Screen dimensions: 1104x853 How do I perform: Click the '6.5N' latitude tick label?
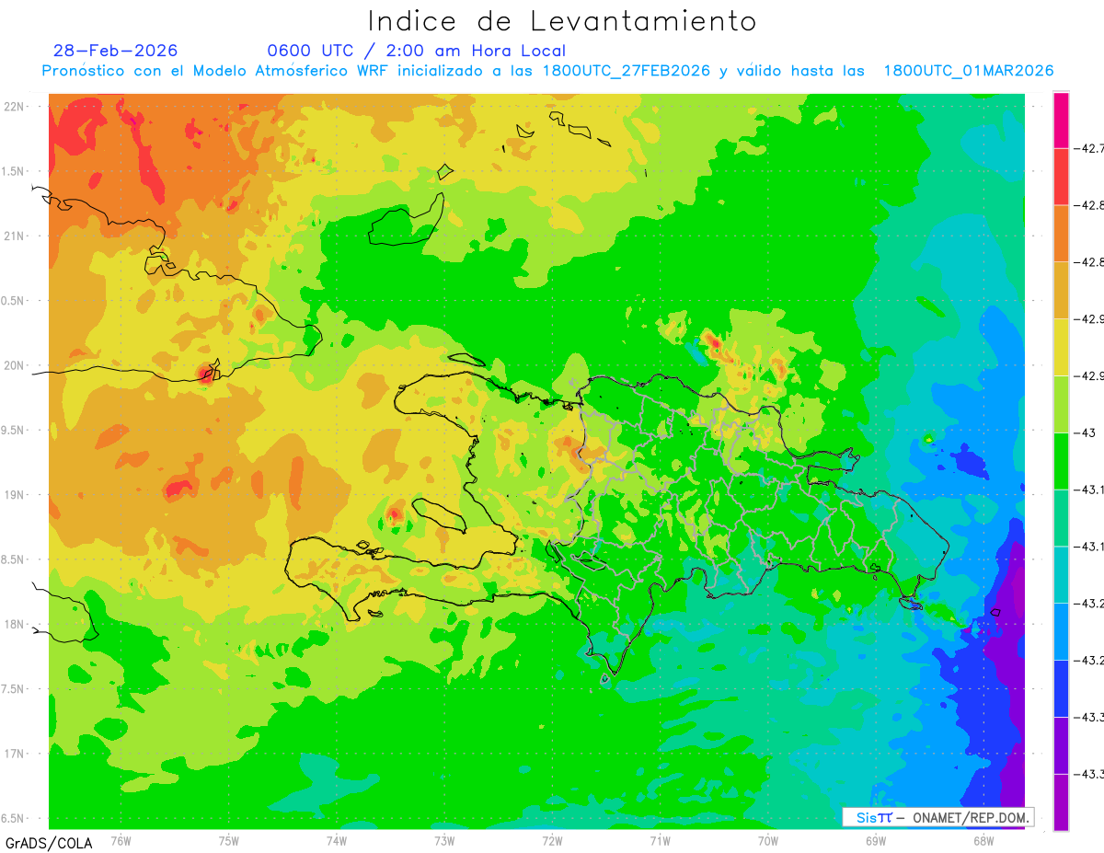(14, 819)
